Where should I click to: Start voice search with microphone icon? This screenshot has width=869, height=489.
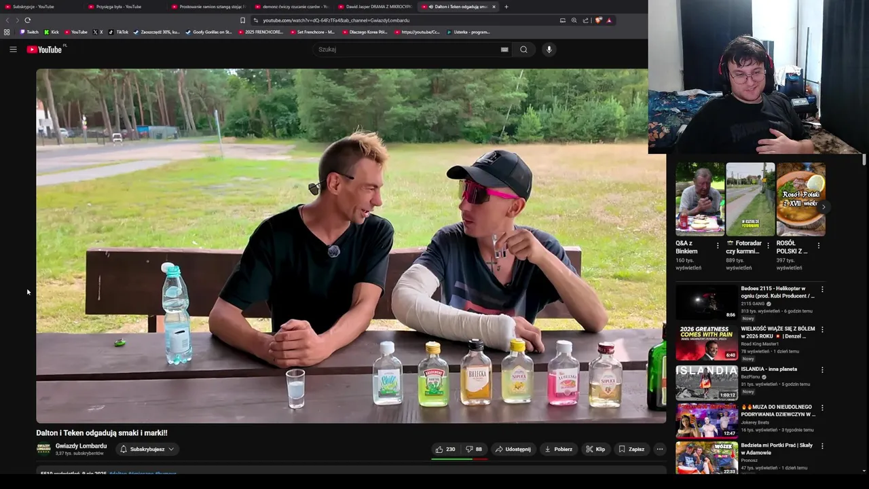[549, 50]
